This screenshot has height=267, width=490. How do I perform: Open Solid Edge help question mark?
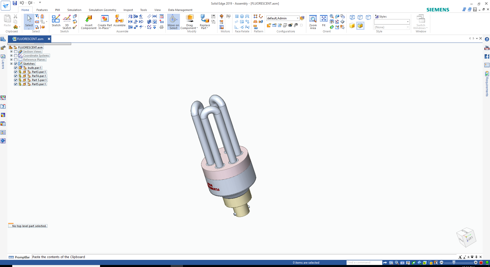(x=487, y=39)
